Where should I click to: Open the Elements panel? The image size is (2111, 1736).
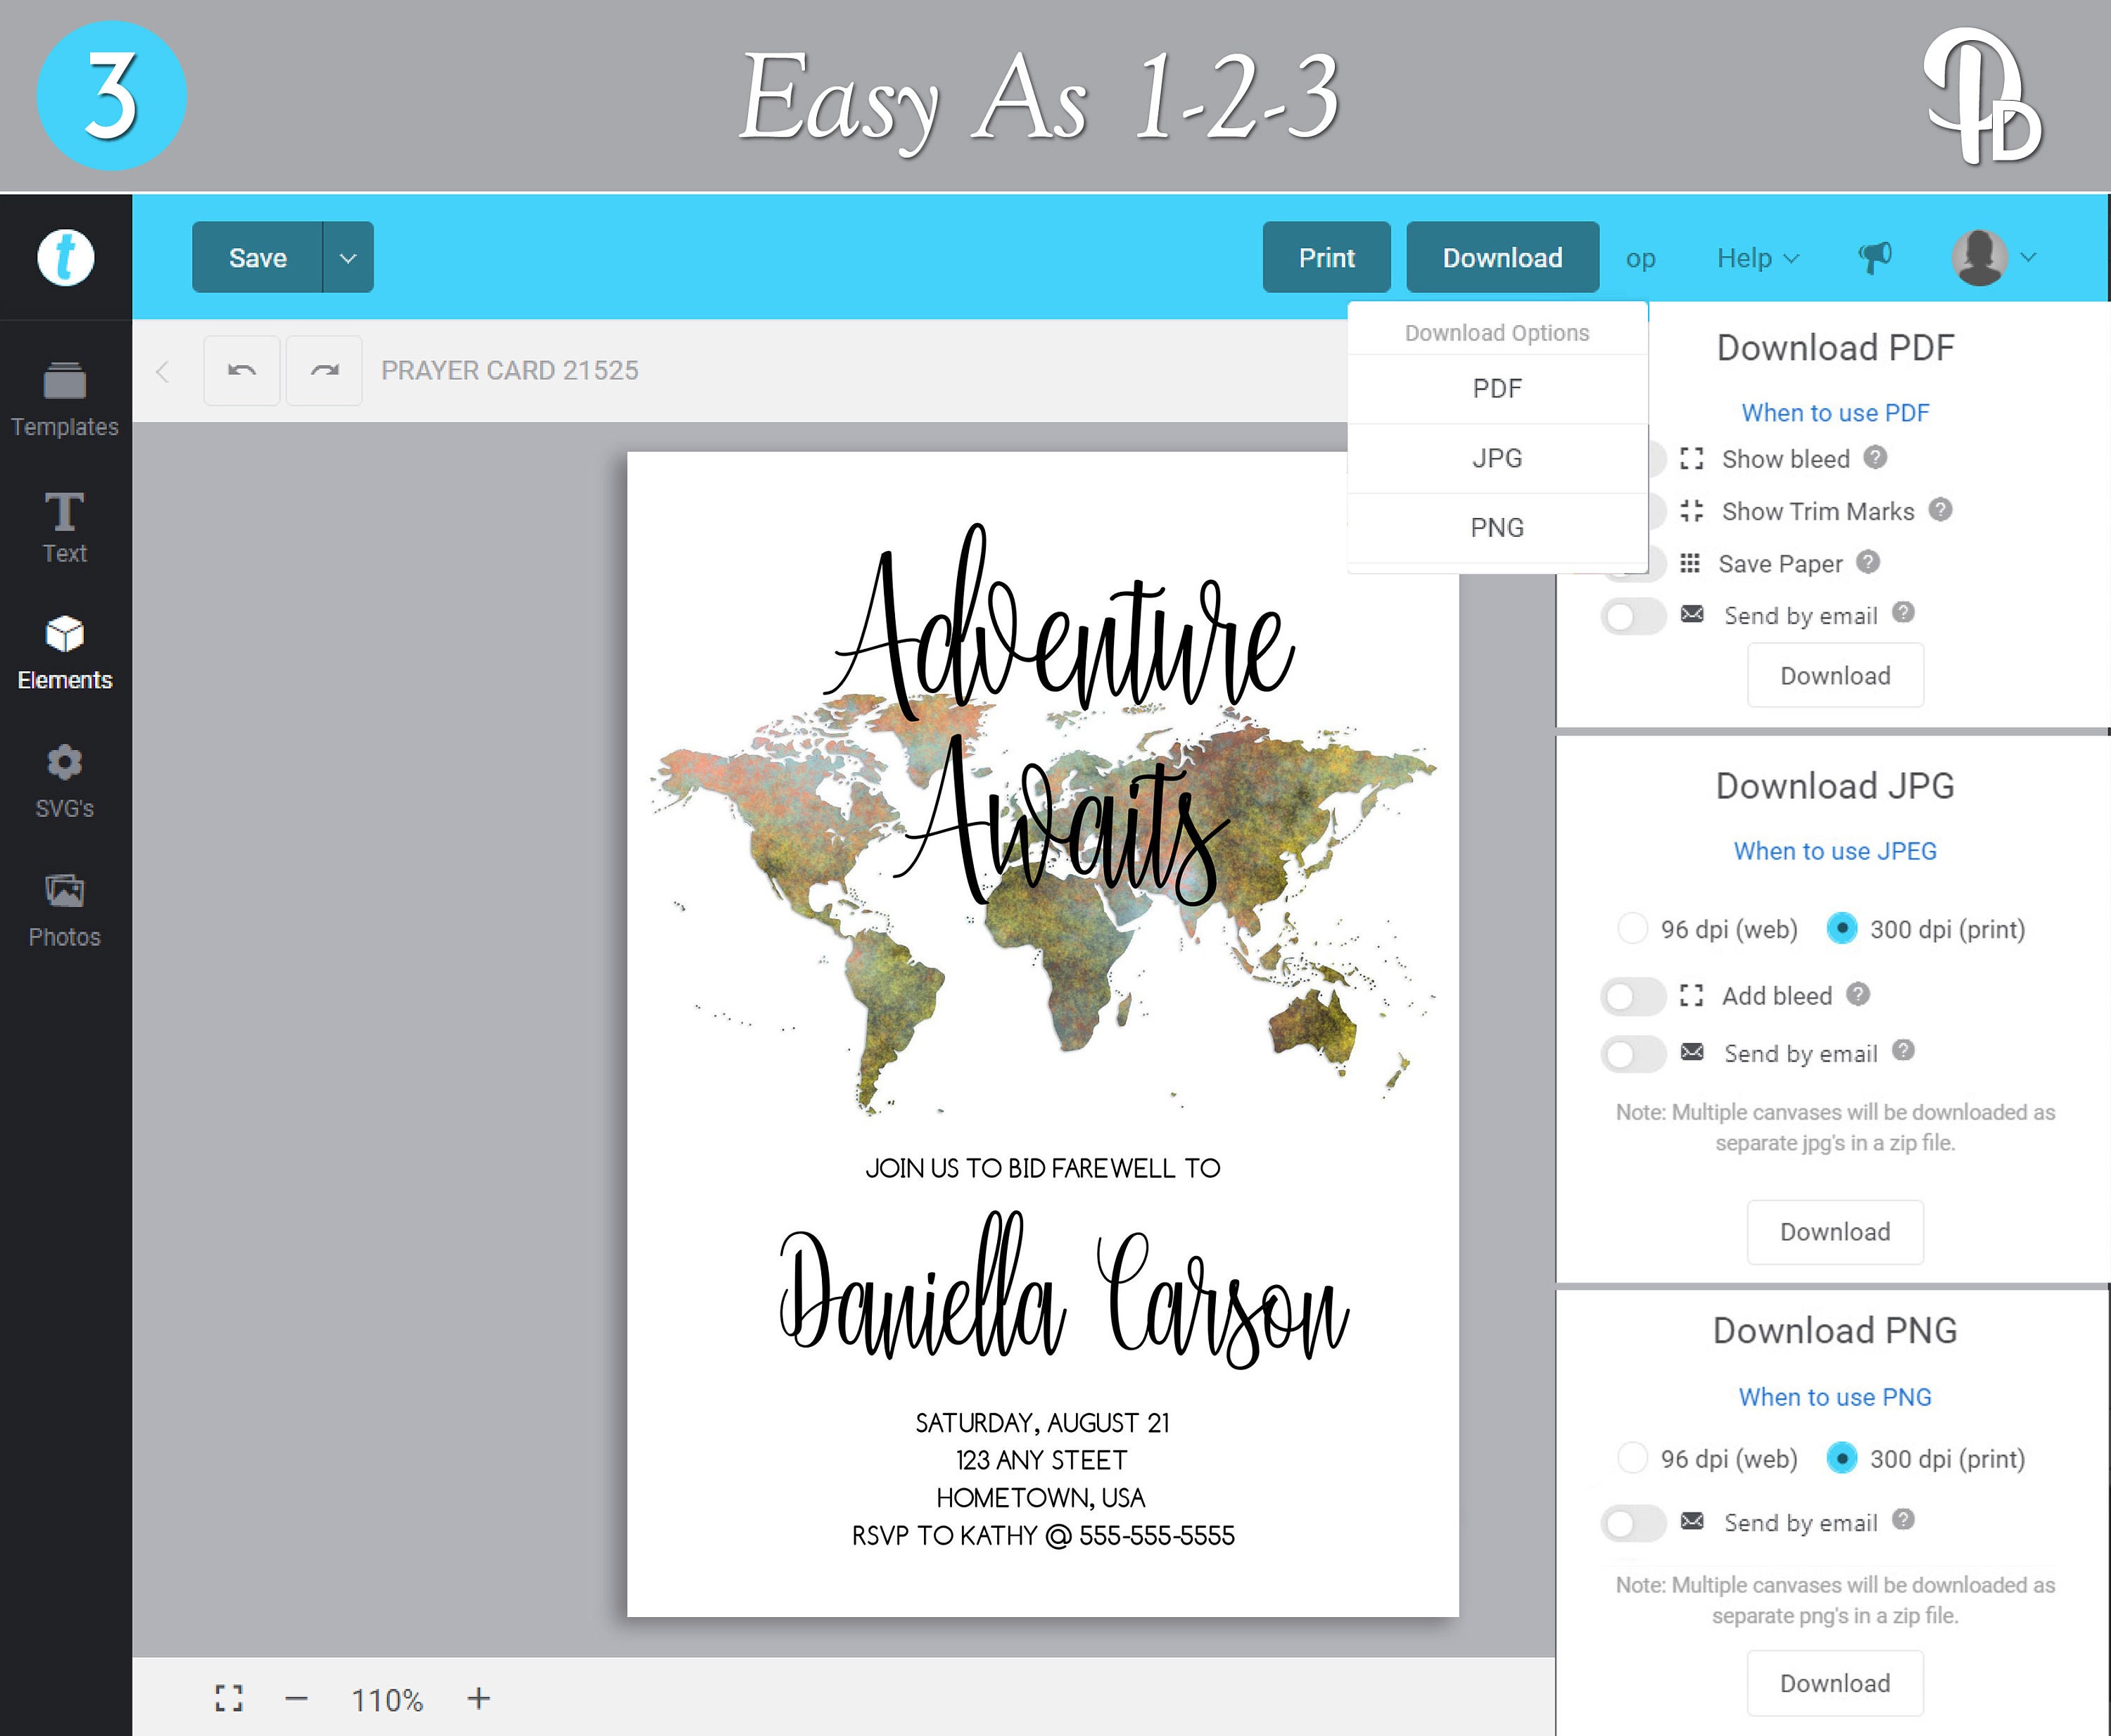tap(65, 653)
